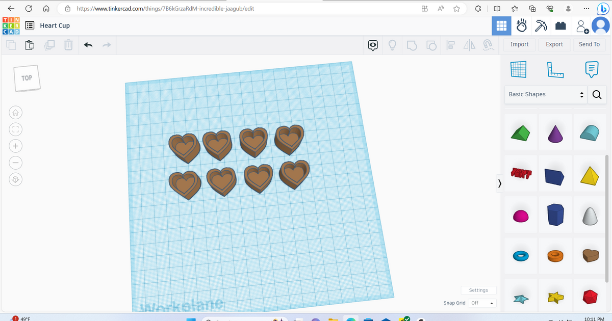Open the Basic Shapes dropdown
The image size is (612, 321).
tap(545, 94)
